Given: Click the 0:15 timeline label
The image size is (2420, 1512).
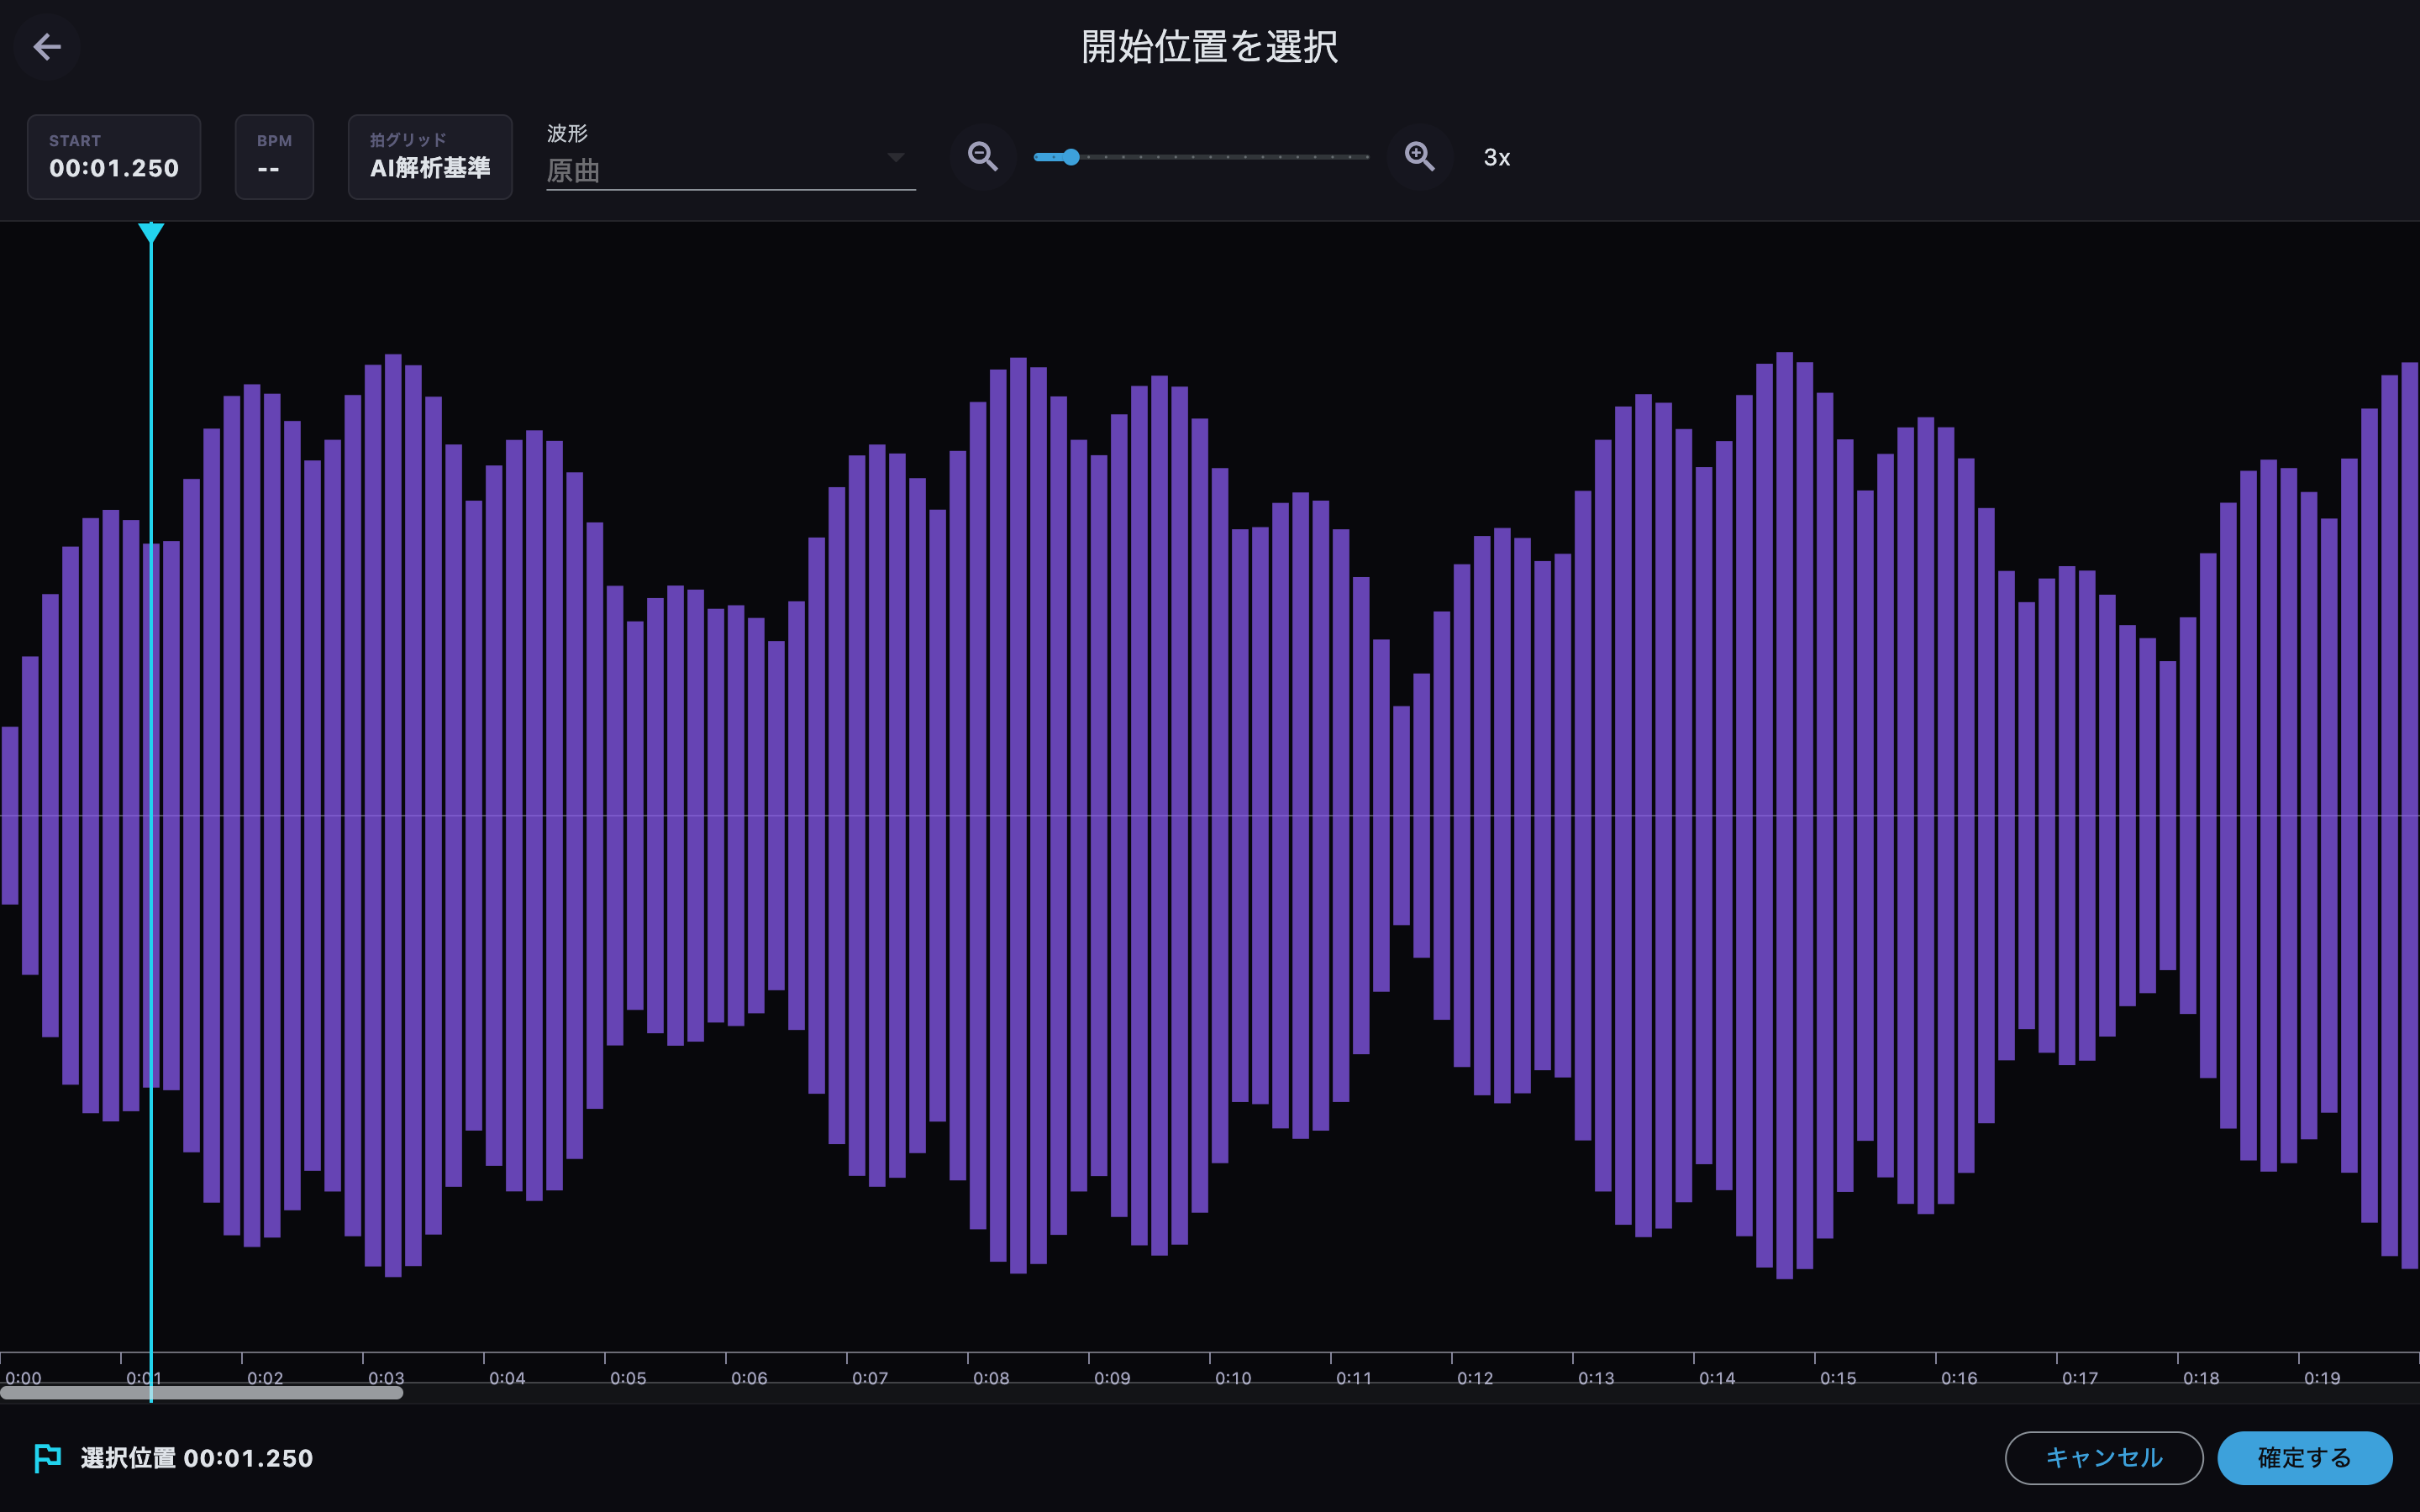Looking at the screenshot, I should (x=1838, y=1378).
